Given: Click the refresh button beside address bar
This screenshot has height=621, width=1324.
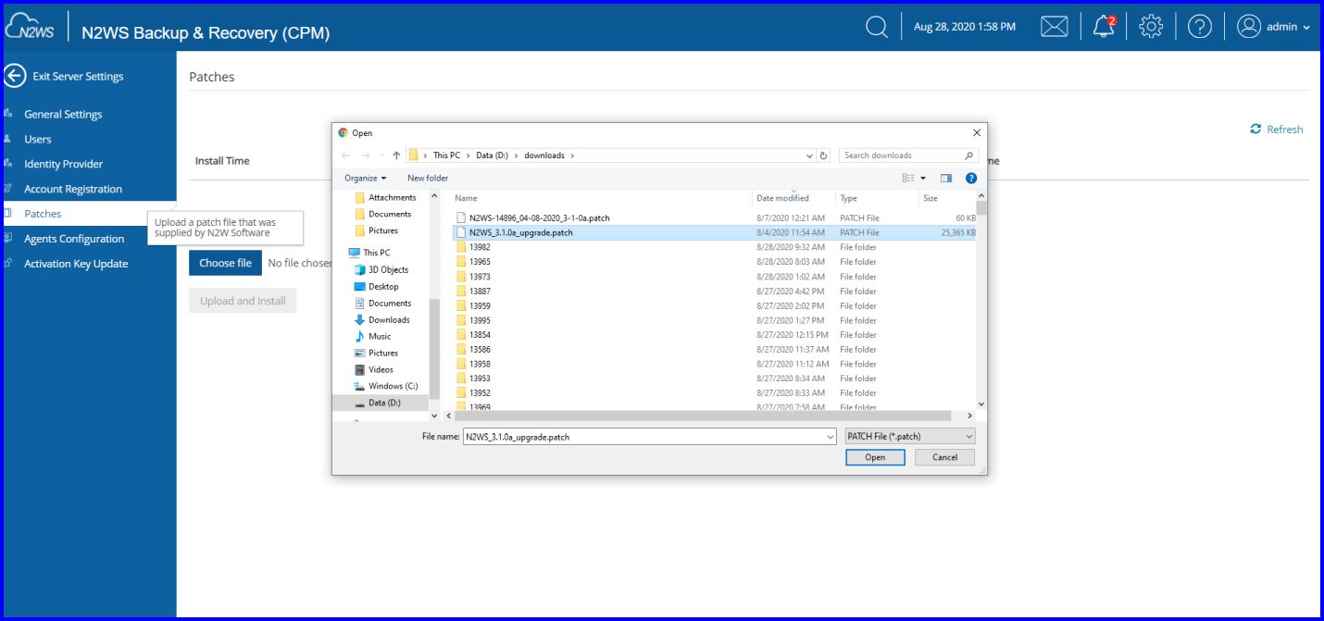Looking at the screenshot, I should (x=824, y=155).
